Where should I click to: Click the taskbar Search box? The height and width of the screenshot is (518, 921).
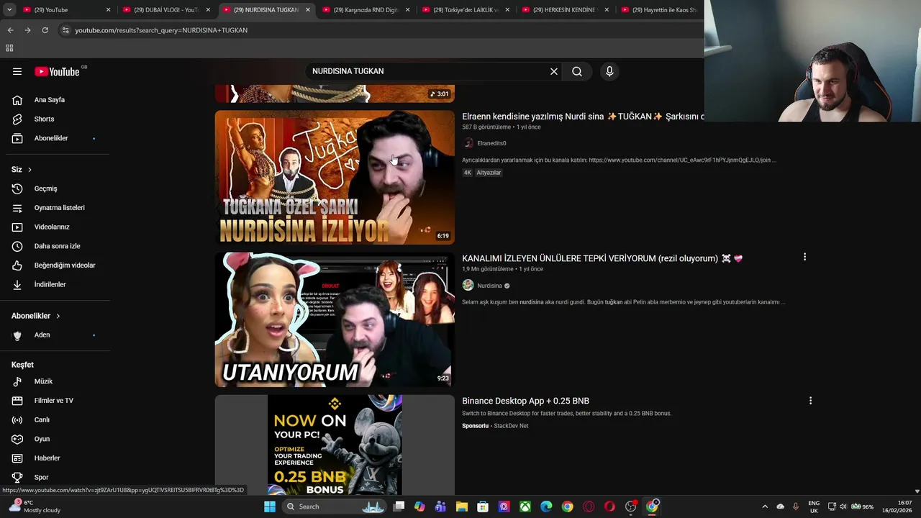click(335, 506)
